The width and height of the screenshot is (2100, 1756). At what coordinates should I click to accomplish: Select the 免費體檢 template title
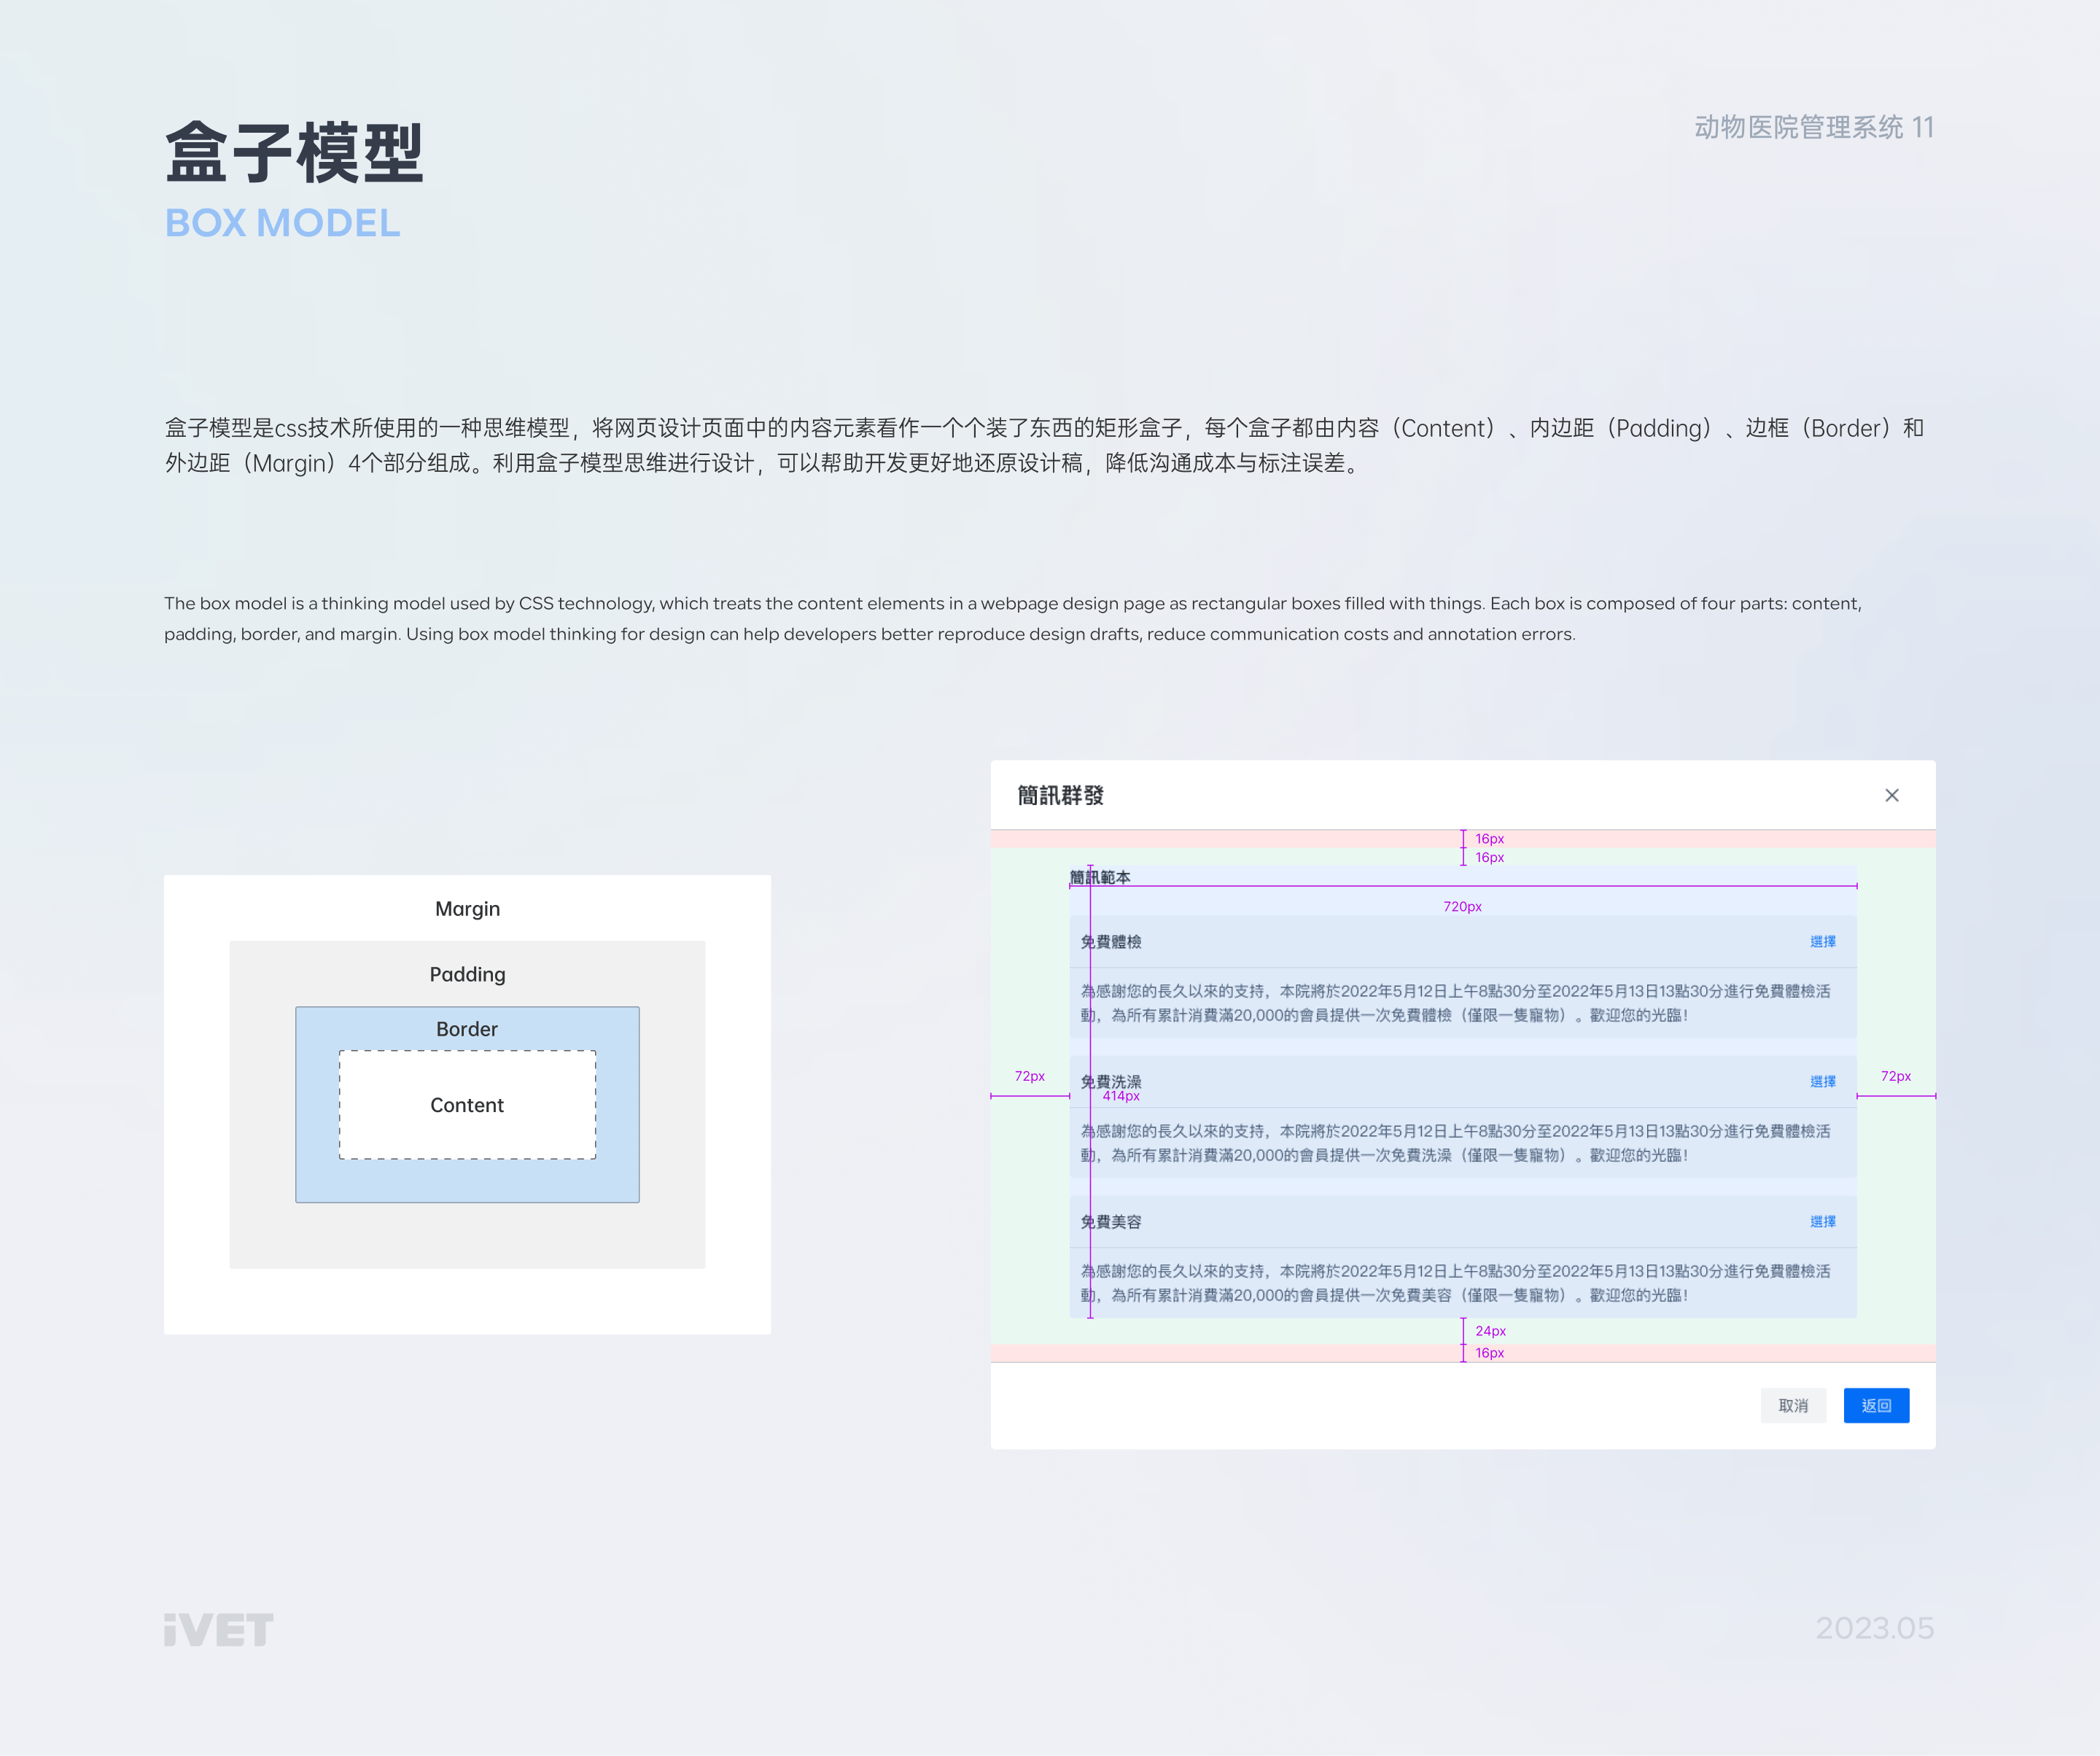tap(1111, 941)
